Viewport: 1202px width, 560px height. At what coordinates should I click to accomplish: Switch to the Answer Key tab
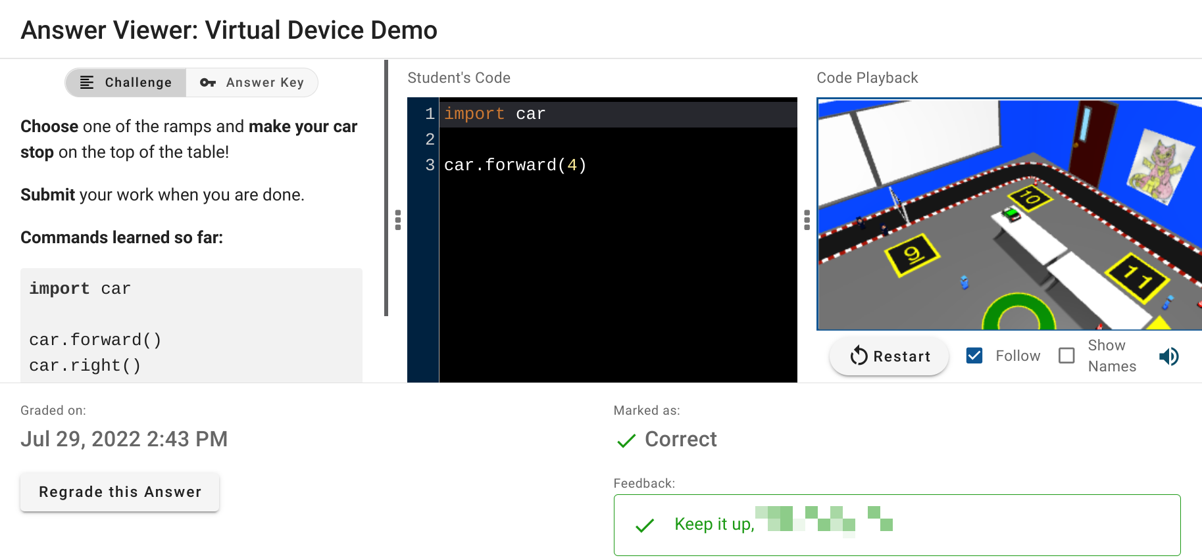252,83
